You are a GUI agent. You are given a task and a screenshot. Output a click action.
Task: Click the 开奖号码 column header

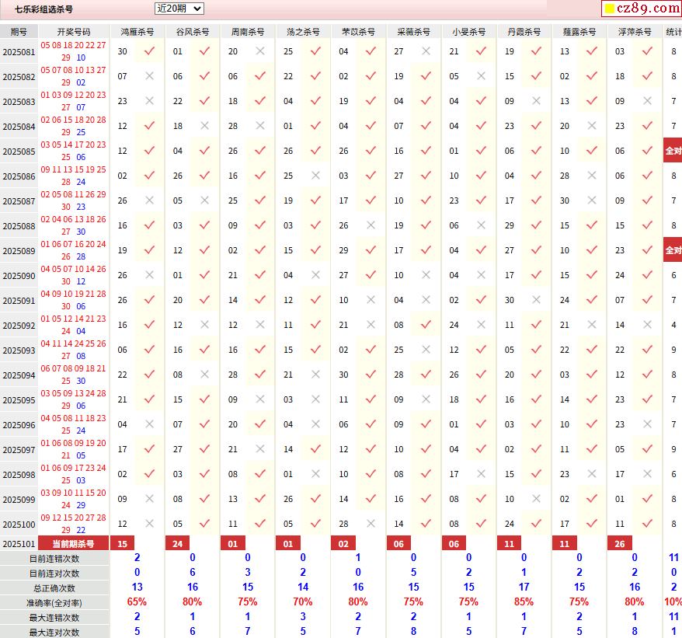(x=74, y=32)
